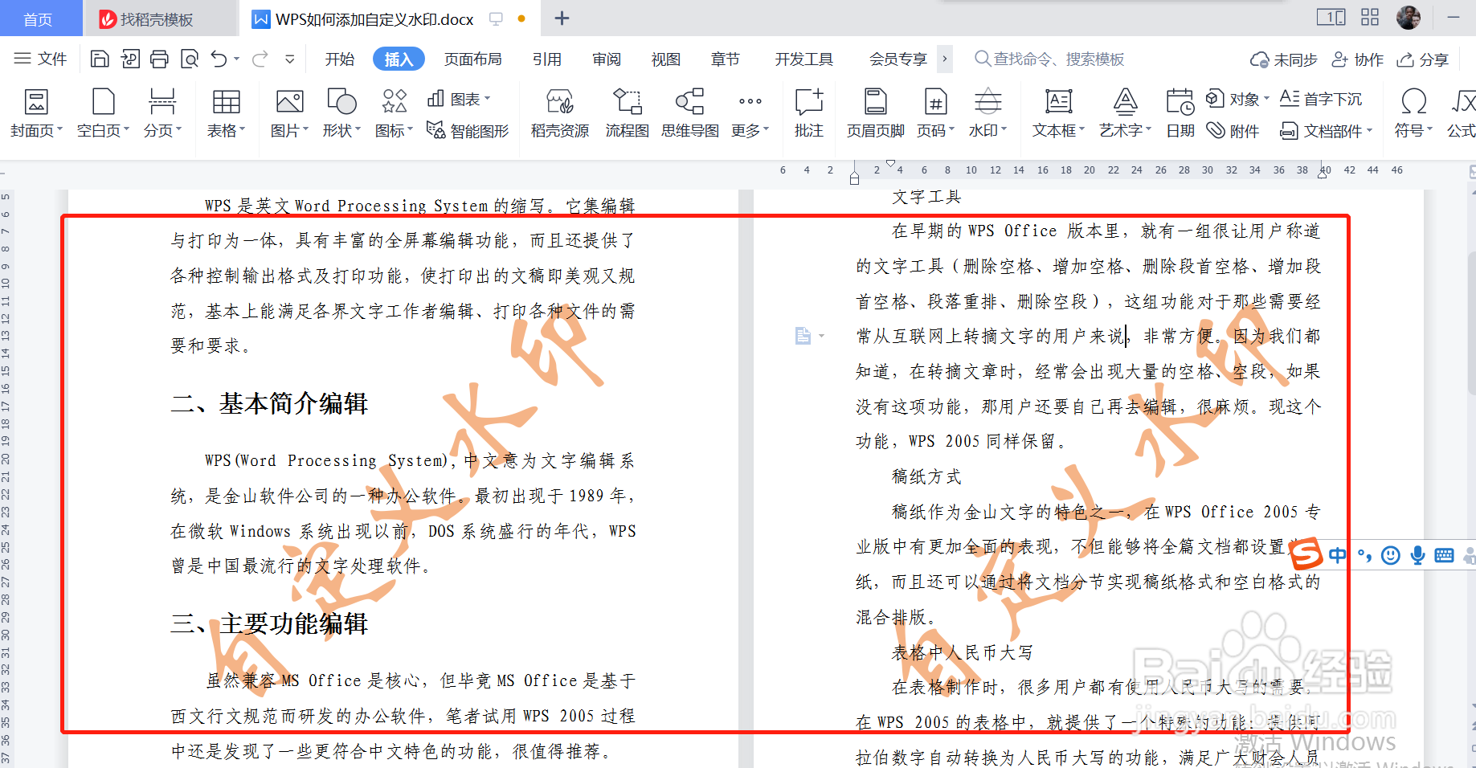
Task: Click the right indent ruler marker
Action: pos(1323,174)
